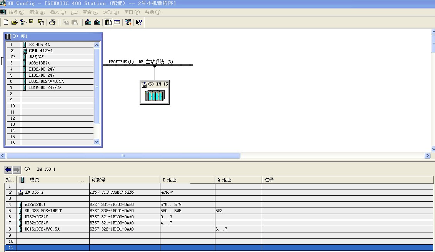Select DI32xDC 24V in slot 5
The image size is (435, 252).
(50, 75)
